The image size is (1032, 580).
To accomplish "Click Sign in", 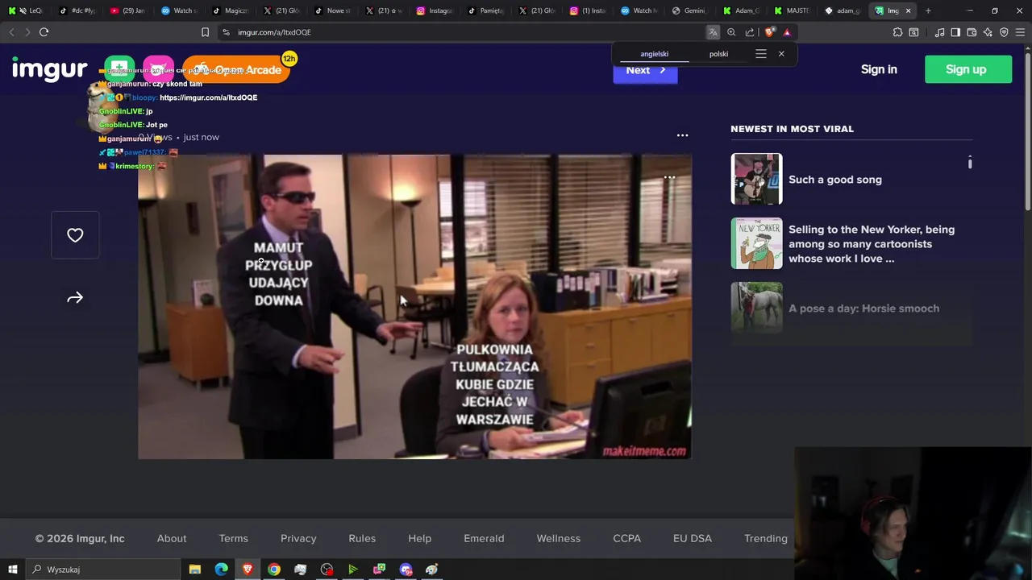I will point(879,69).
